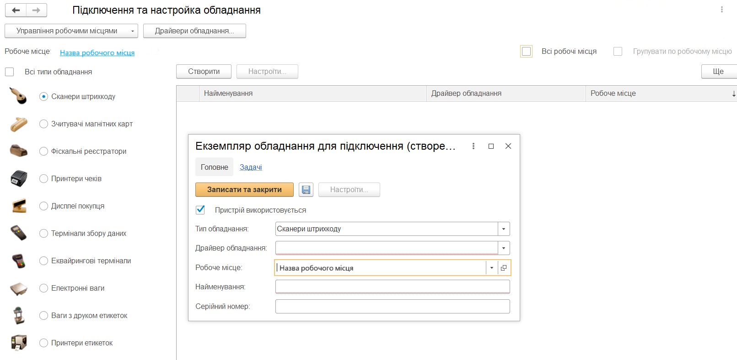Image resolution: width=737 pixels, height=360 pixels.
Task: Click the Найменування input field
Action: coord(393,287)
